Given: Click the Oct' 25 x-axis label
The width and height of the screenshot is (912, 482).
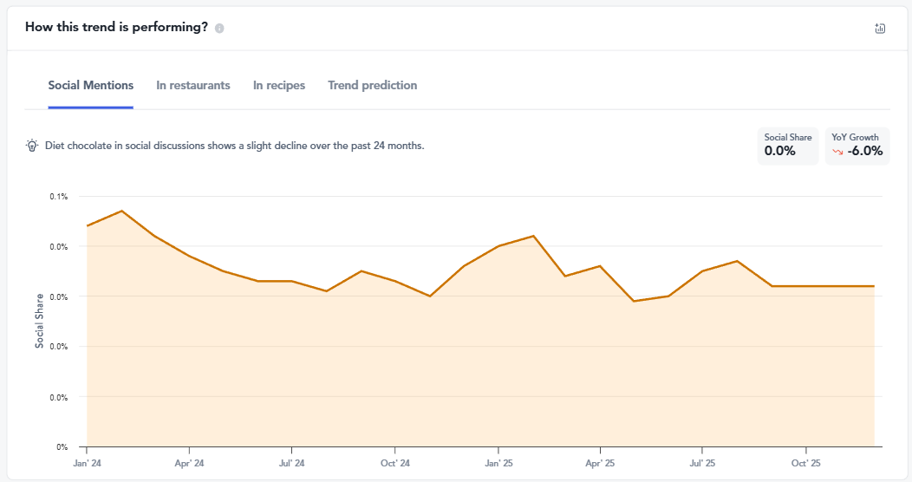Looking at the screenshot, I should (x=805, y=464).
